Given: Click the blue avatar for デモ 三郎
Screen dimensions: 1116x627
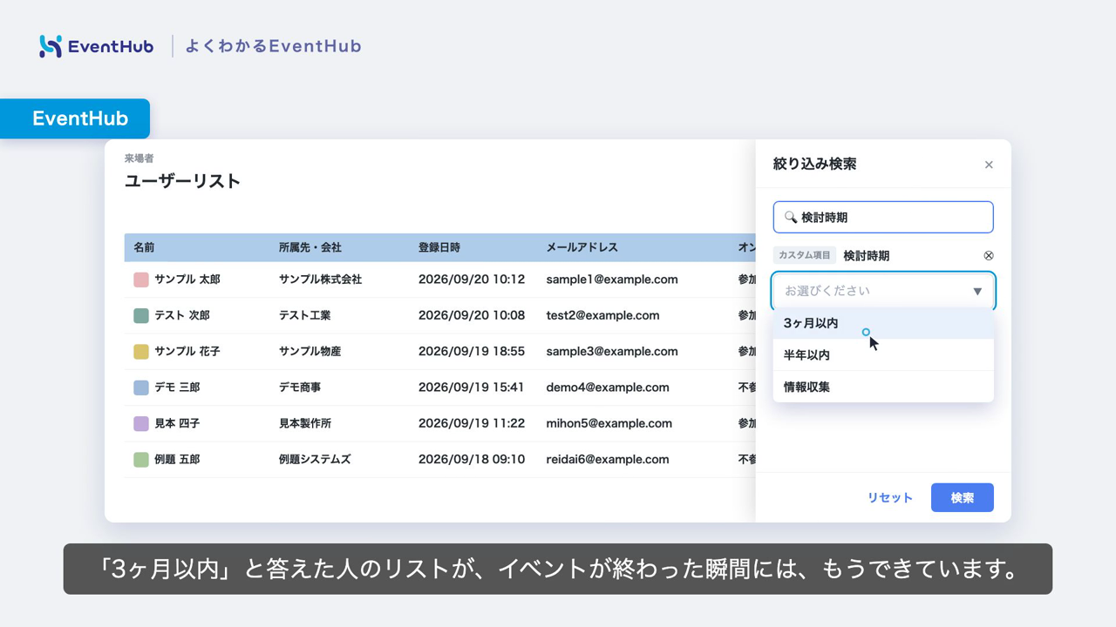Looking at the screenshot, I should [141, 388].
